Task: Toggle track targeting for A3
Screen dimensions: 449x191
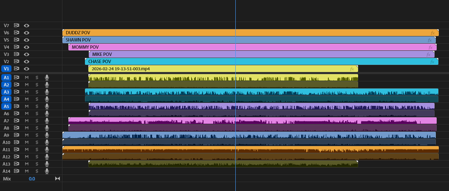Action: (x=6, y=92)
